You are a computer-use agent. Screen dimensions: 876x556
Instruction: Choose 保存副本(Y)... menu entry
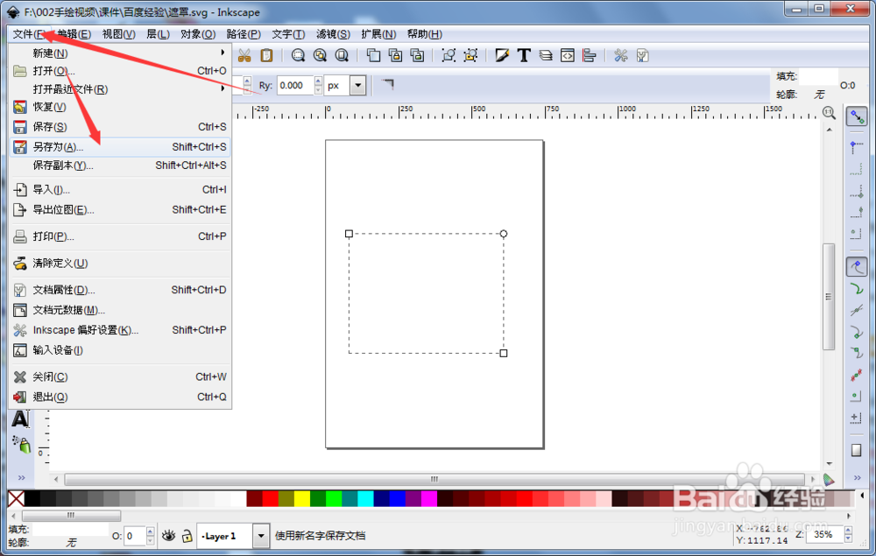click(120, 165)
